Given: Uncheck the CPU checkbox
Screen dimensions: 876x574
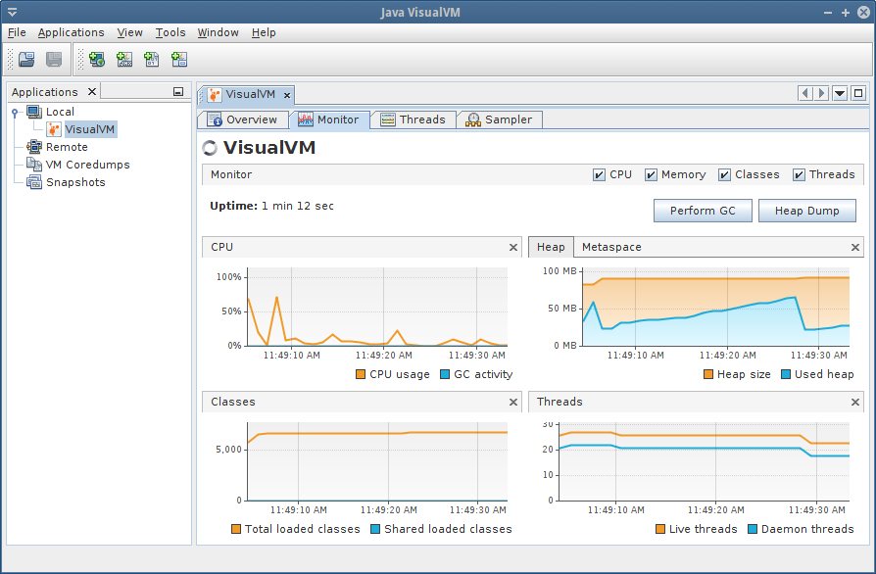Looking at the screenshot, I should click(599, 174).
